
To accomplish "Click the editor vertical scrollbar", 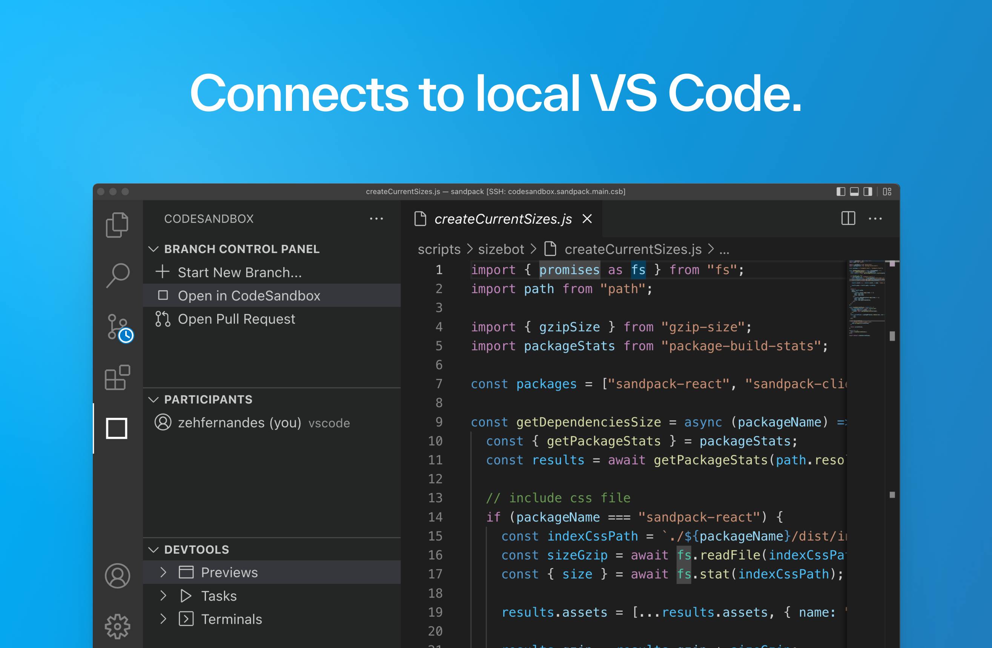I will tap(892, 454).
